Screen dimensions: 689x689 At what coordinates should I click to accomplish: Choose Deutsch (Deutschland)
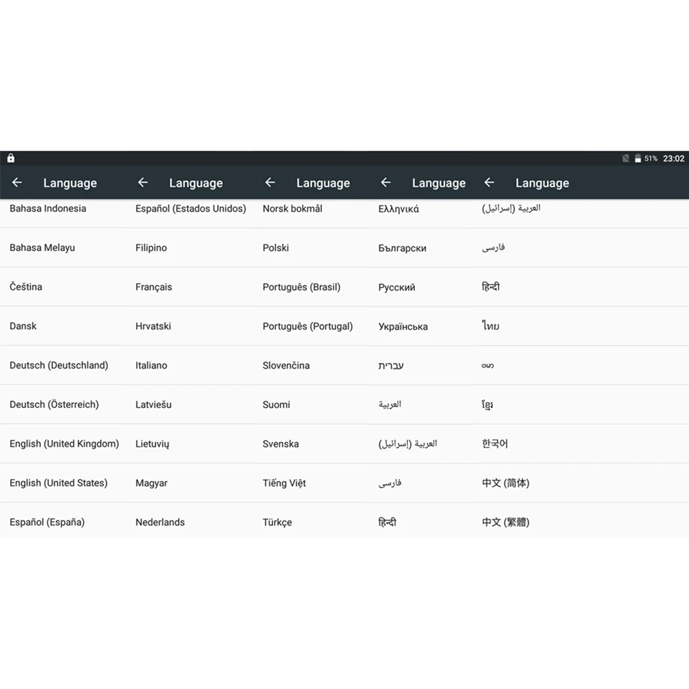coord(59,365)
